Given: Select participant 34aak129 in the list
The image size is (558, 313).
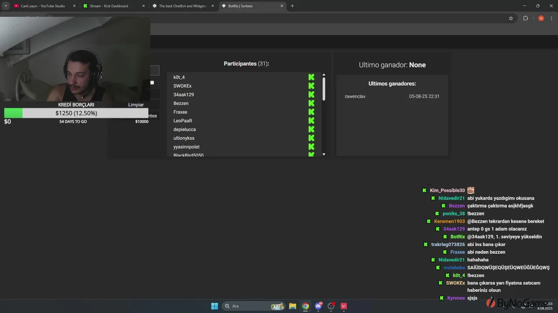Looking at the screenshot, I should coord(184,95).
